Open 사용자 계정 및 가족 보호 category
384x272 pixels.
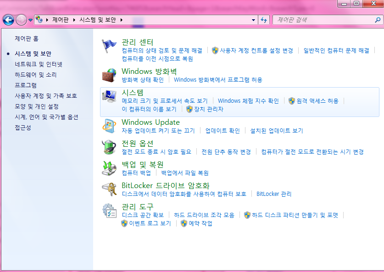(46, 96)
